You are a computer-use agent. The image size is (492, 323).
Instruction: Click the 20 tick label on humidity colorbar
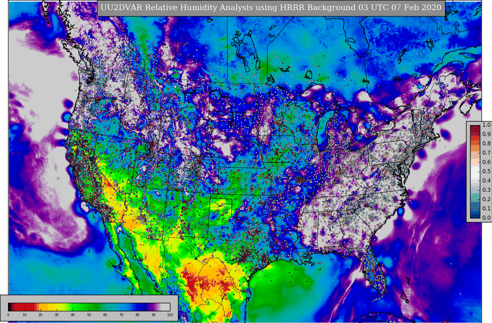[x=40, y=315]
